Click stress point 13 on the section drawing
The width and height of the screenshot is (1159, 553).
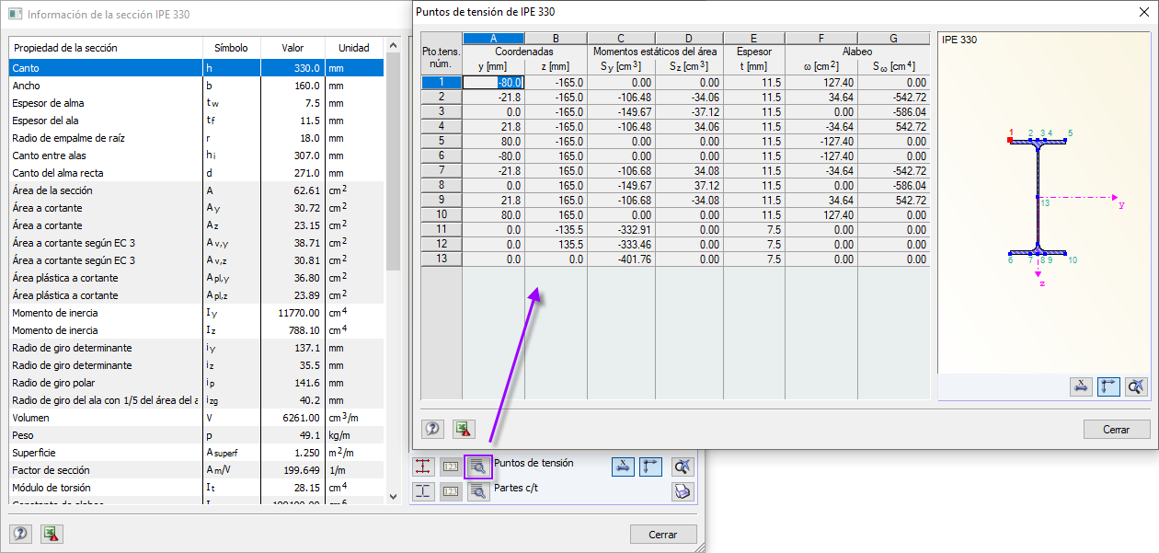click(1038, 197)
